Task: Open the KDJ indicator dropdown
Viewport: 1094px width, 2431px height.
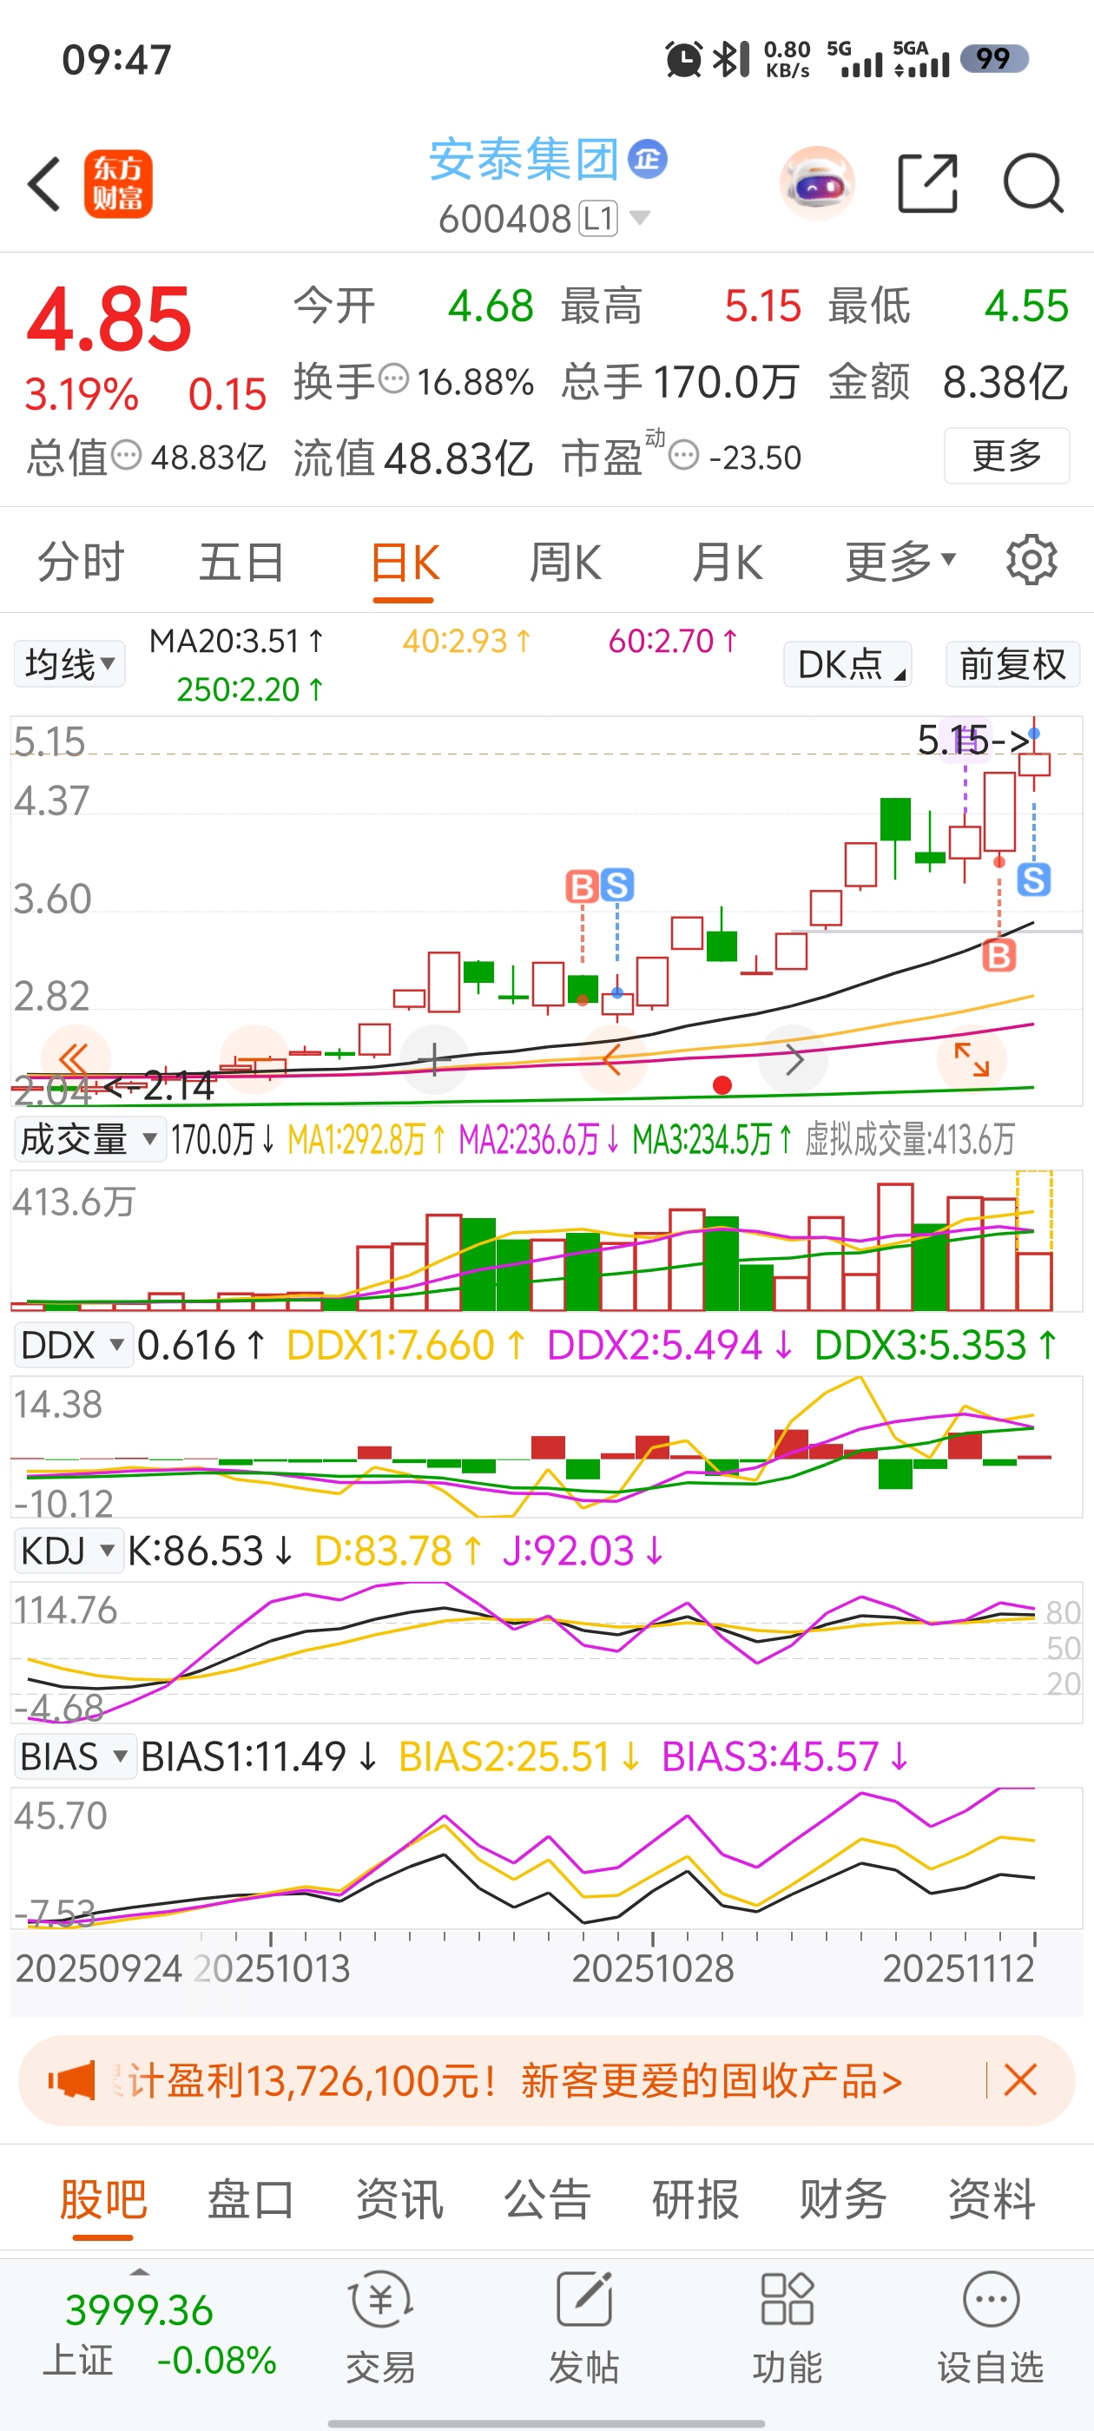Action: (x=68, y=1551)
